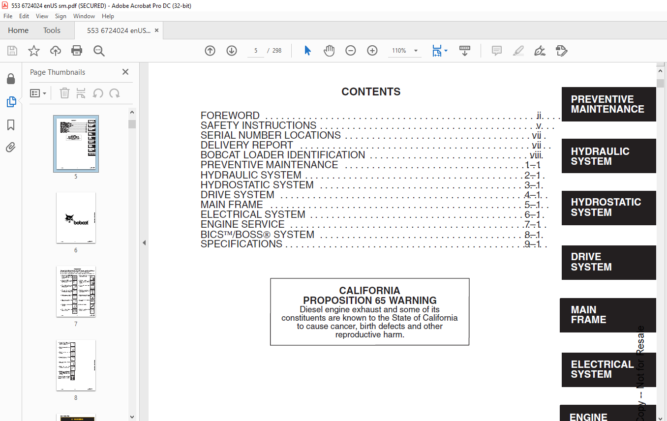This screenshot has height=421, width=667.
Task: Expand the page fit options dropdown
Action: click(446, 51)
